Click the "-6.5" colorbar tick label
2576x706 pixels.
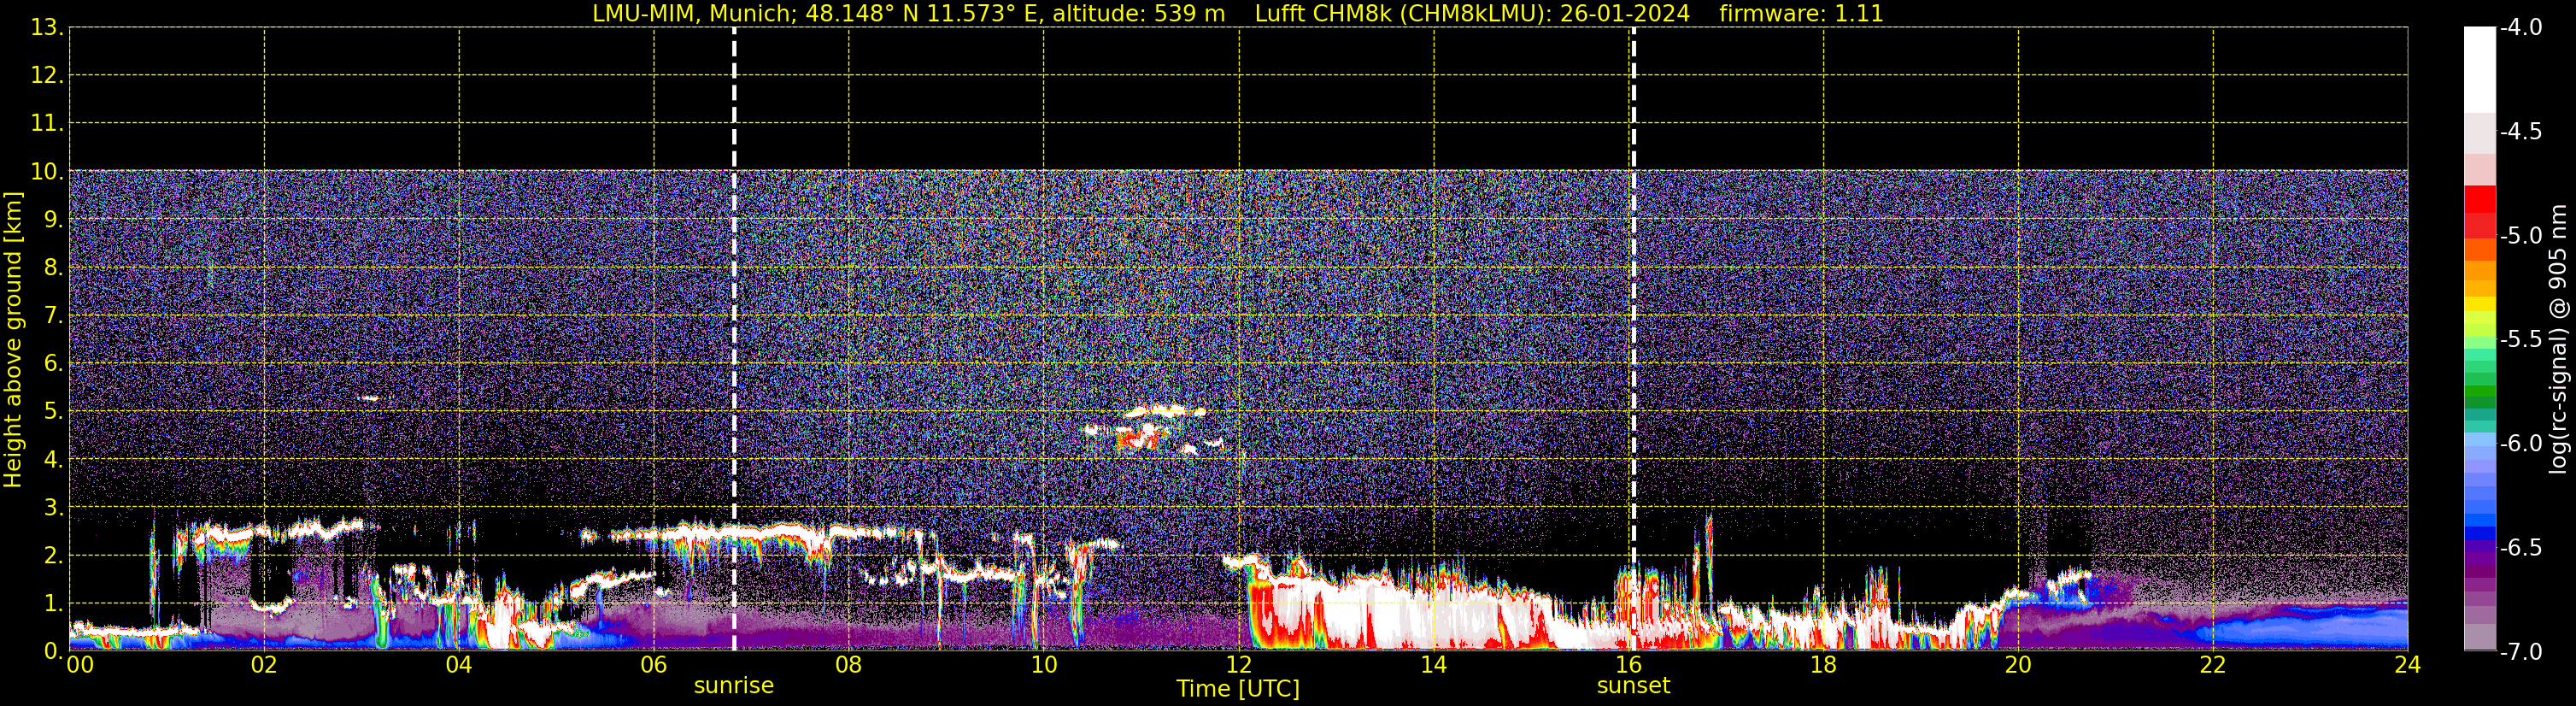click(2521, 548)
